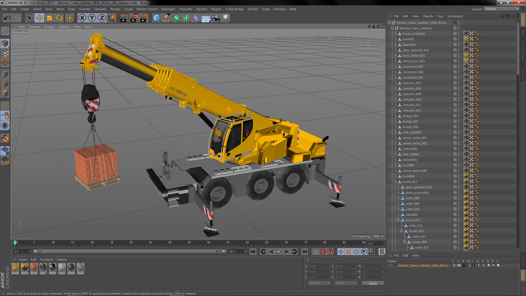Go to the end of animation
The width and height of the screenshot is (526, 296).
click(x=305, y=252)
